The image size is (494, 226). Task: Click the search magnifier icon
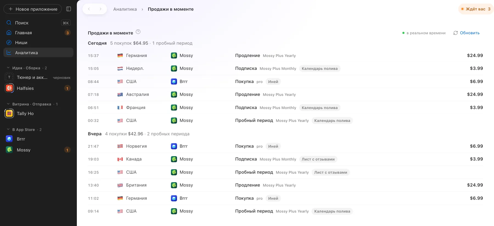(9, 23)
